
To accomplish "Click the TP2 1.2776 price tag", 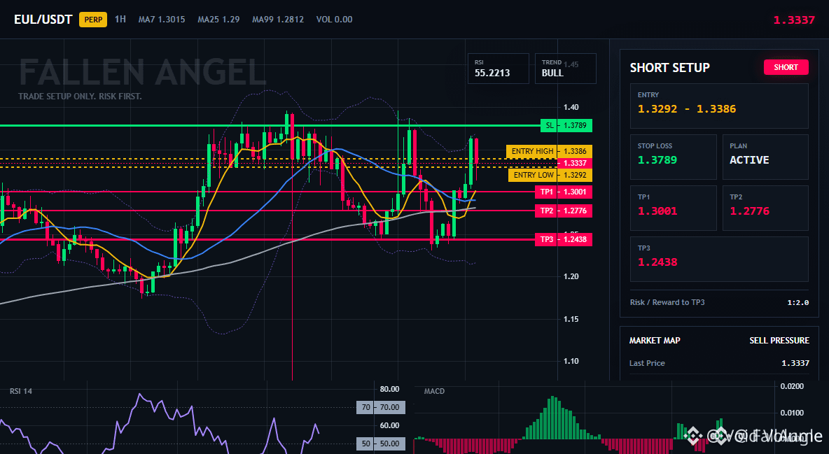I will [x=564, y=211].
